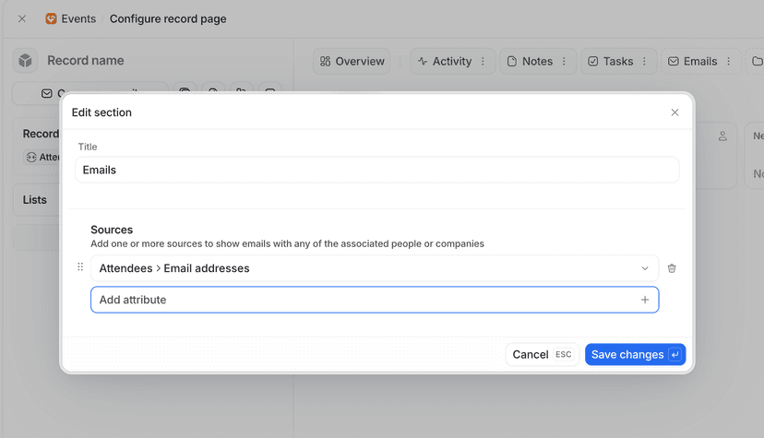Save changes to the section

click(636, 354)
